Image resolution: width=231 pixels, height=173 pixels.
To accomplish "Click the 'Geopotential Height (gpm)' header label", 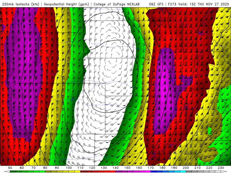I will coord(66,4).
